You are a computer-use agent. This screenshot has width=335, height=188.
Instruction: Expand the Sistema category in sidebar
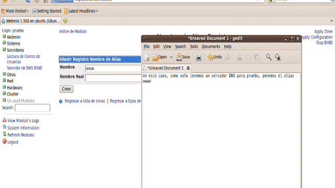click(13, 43)
